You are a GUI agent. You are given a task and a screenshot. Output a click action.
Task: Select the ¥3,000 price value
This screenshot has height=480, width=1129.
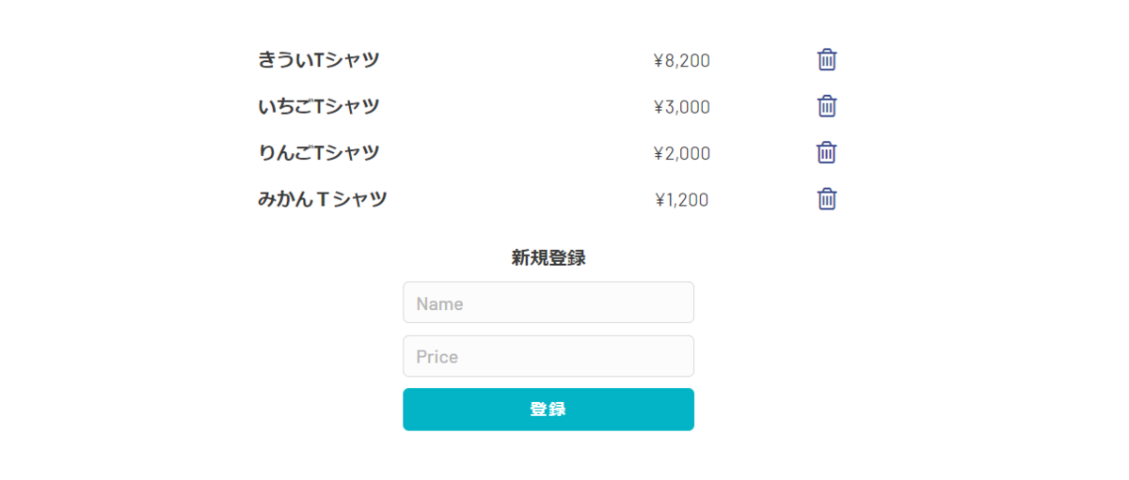pos(682,107)
